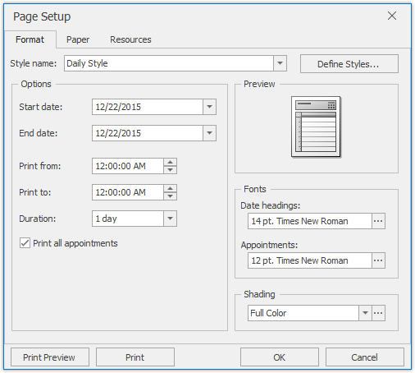Click the End date input field
The image size is (415, 373).
tap(148, 133)
